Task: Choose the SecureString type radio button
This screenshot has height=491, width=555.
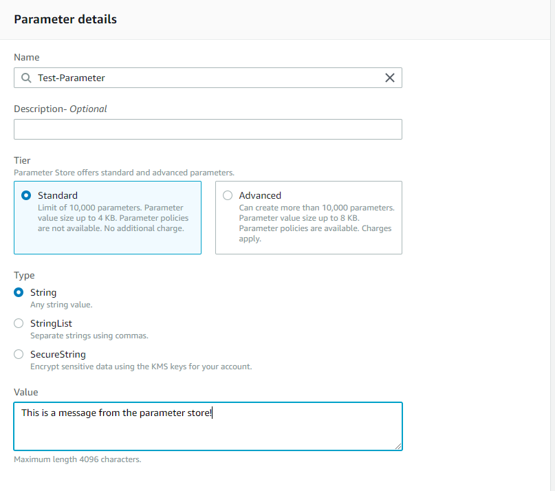Action: point(19,354)
